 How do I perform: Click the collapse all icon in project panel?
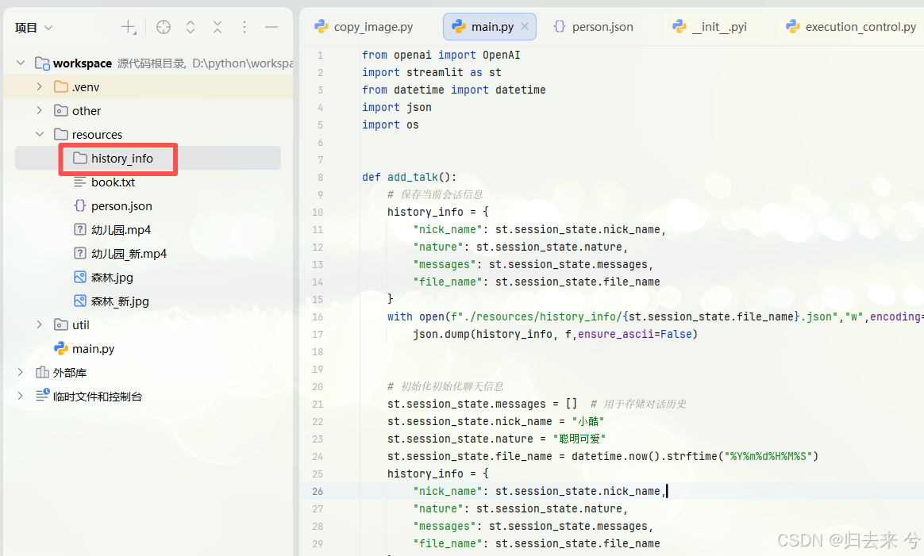point(218,27)
